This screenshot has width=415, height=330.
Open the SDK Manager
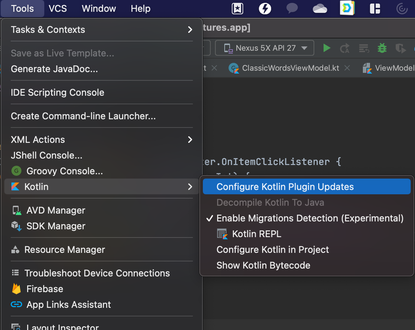(x=56, y=226)
